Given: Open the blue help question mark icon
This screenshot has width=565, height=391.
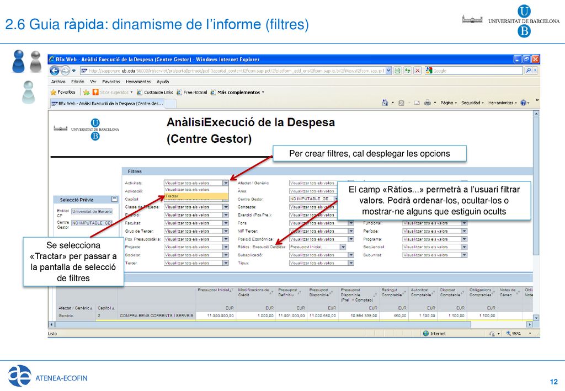Looking at the screenshot, I should (523, 103).
